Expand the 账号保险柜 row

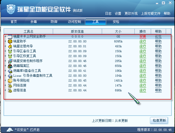coord(5,80)
